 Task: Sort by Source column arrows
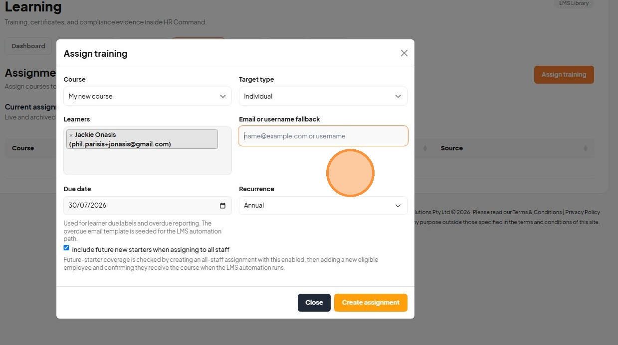point(585,148)
